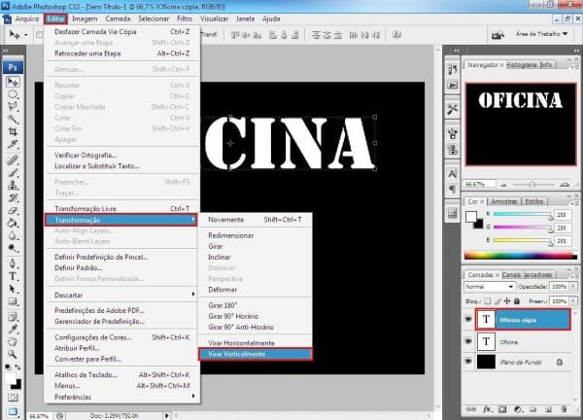Toggle visibility of the Oficina layer
Viewport: 583px width, 420px height.
point(468,340)
